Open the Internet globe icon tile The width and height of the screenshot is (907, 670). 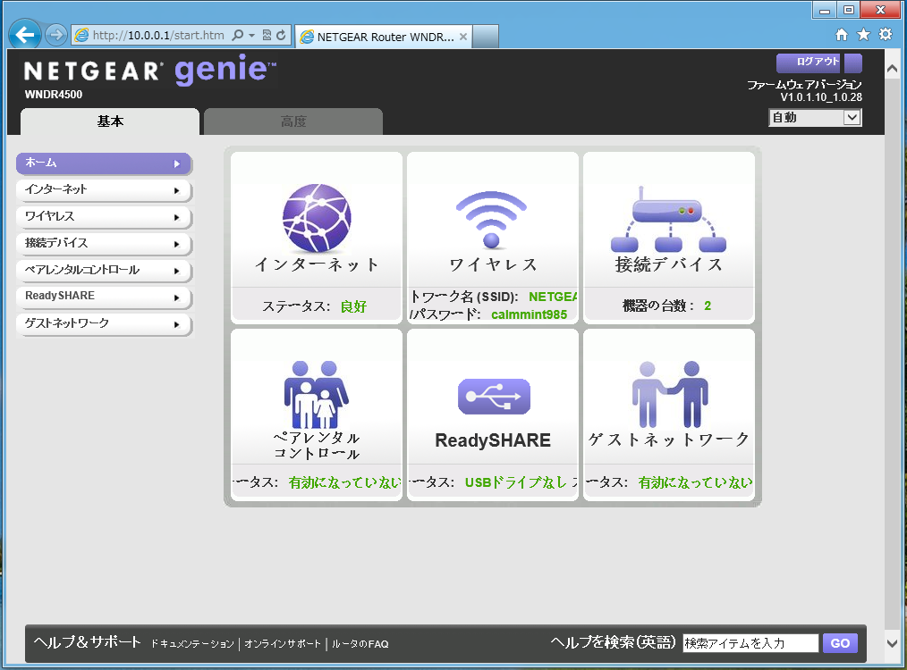[x=317, y=218]
